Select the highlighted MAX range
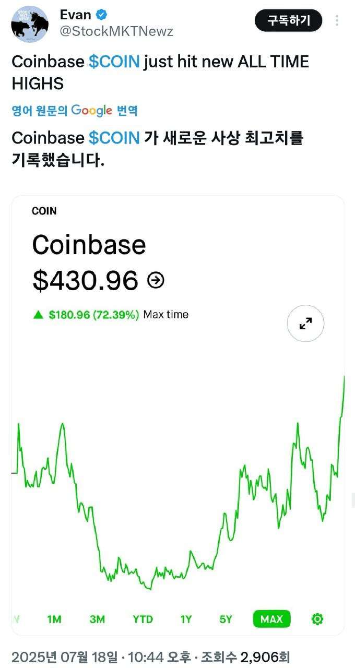Image resolution: width=355 pixels, height=668 pixels. [271, 619]
